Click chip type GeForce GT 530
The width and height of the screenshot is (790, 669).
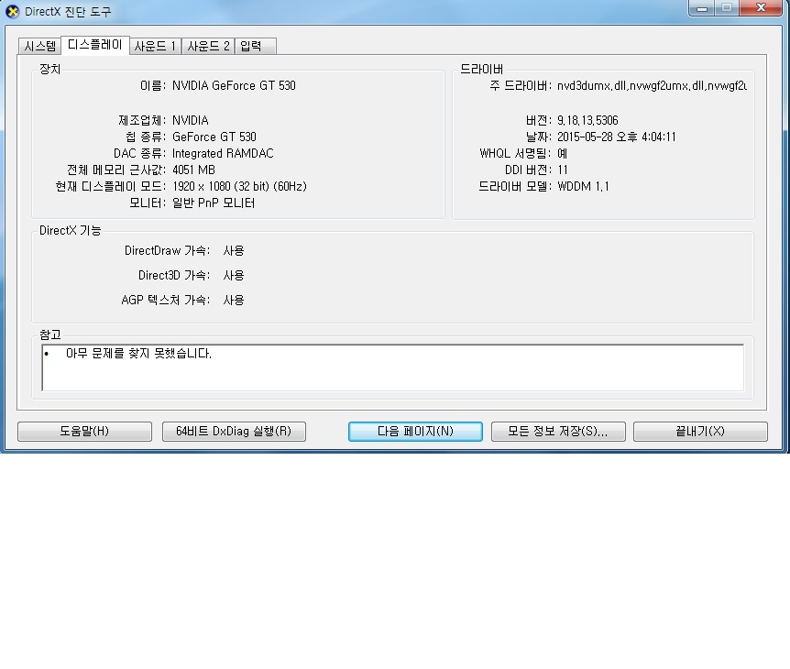(x=214, y=137)
